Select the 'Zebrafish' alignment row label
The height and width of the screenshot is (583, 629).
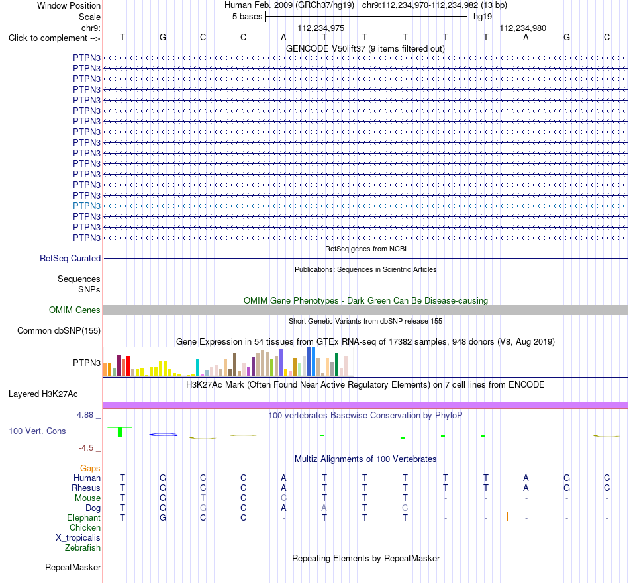83,547
